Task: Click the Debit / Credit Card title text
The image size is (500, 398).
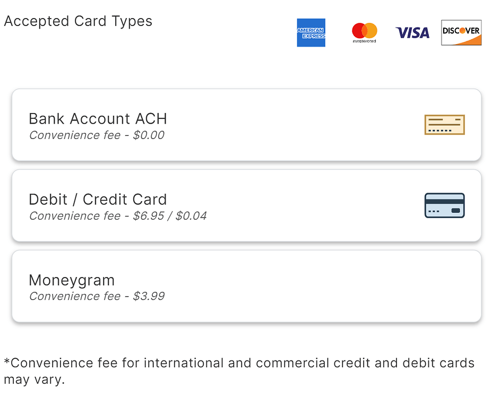Action: [98, 200]
